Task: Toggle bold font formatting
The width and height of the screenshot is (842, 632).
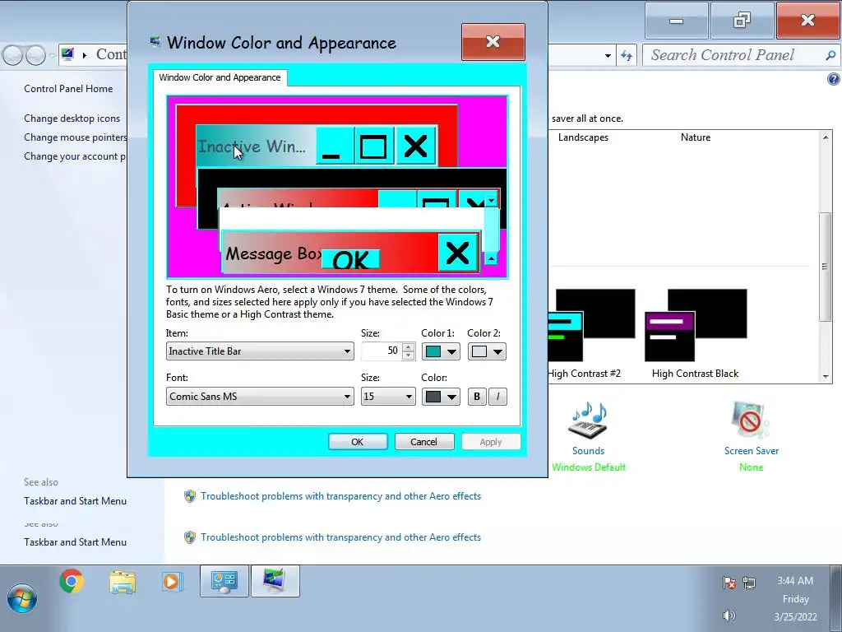Action: point(477,397)
